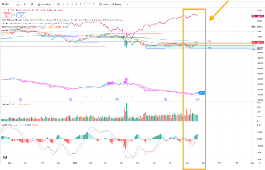Click the SPX +14.69% price scale label

pos(258,16)
